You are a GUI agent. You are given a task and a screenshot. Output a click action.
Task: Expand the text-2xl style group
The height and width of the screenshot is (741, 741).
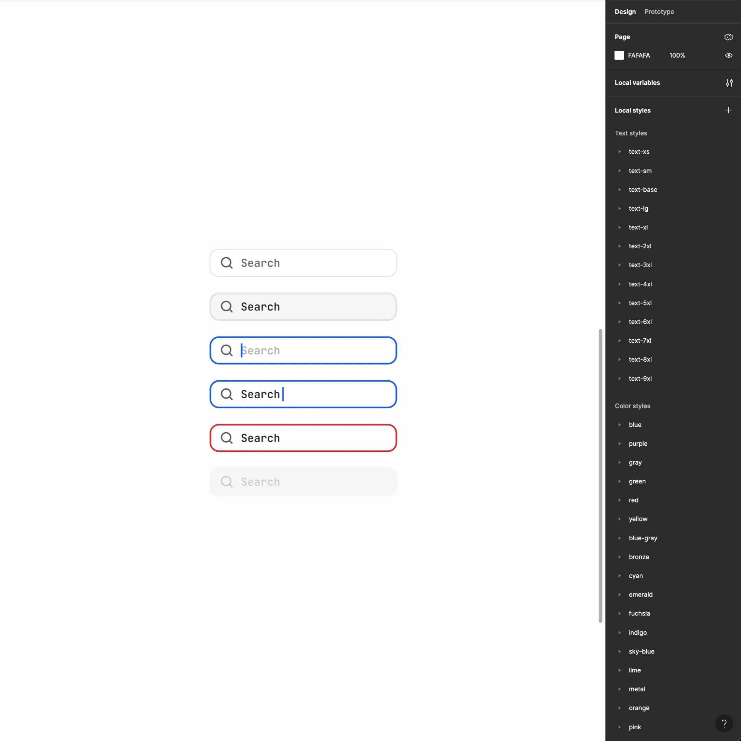[x=620, y=246]
